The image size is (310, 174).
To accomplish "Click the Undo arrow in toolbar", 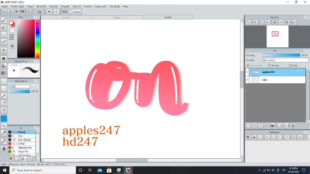I will pyautogui.click(x=49, y=12).
